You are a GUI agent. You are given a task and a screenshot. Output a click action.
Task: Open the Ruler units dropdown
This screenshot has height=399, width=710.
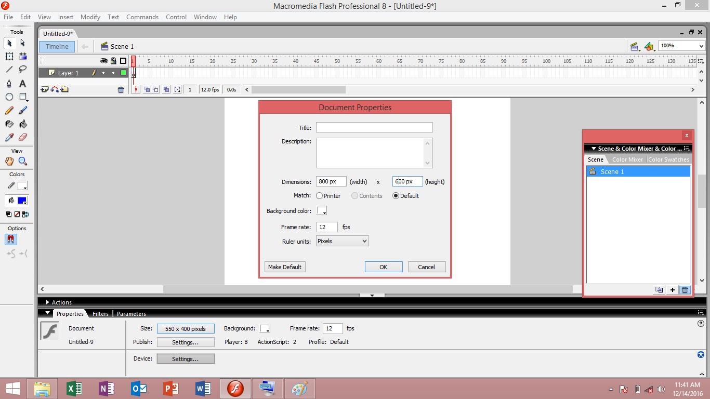363,241
